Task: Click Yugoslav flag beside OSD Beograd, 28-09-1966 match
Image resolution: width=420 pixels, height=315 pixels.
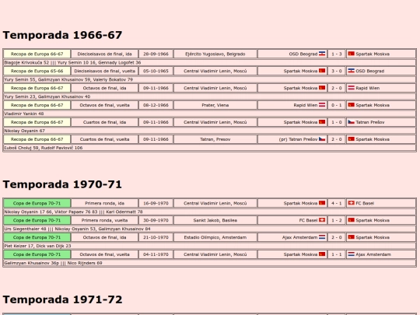Action: click(322, 54)
